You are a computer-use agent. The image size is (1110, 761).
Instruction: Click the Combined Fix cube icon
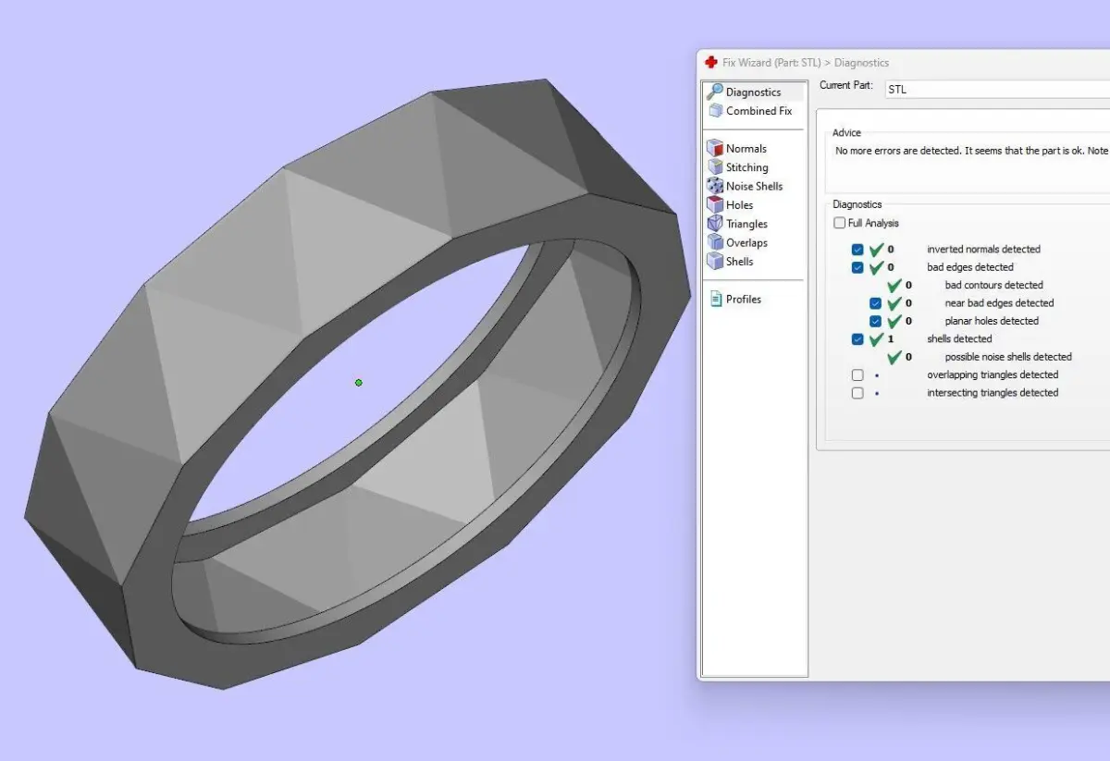tap(715, 110)
